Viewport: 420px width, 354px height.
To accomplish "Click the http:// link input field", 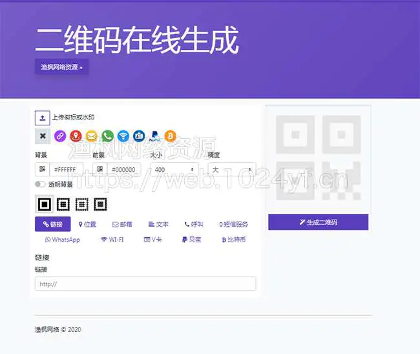I will (145, 284).
